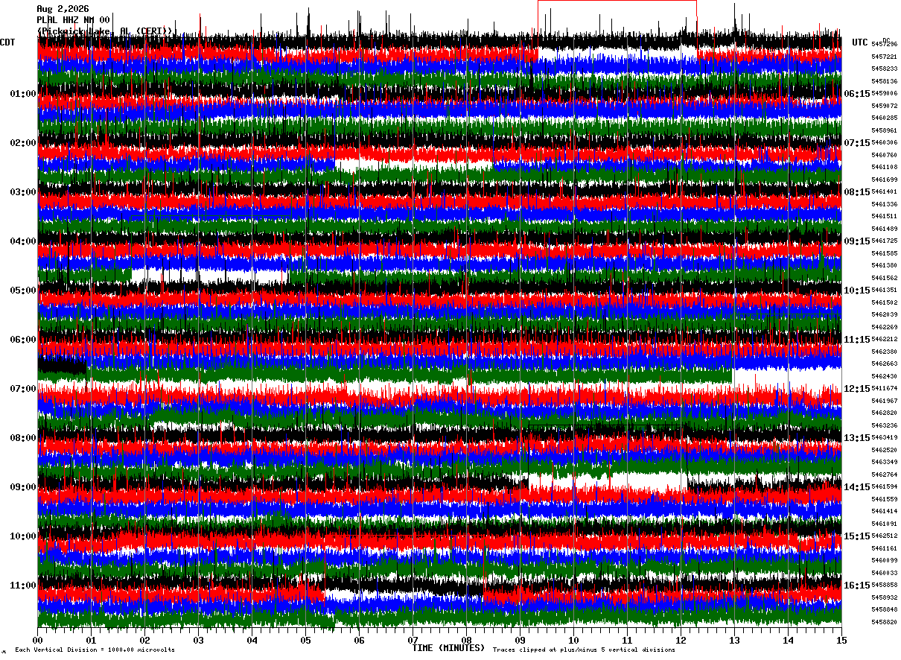Click the DC offset value "5460760"
The width and height of the screenshot is (901, 660).
click(884, 155)
